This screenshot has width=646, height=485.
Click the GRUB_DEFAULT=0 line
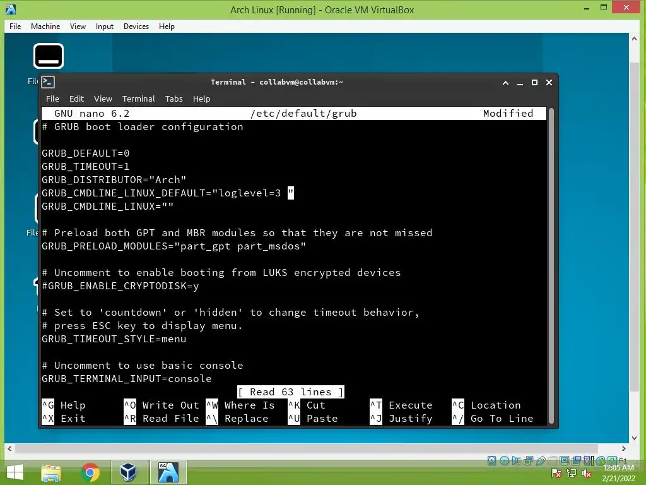click(x=86, y=153)
